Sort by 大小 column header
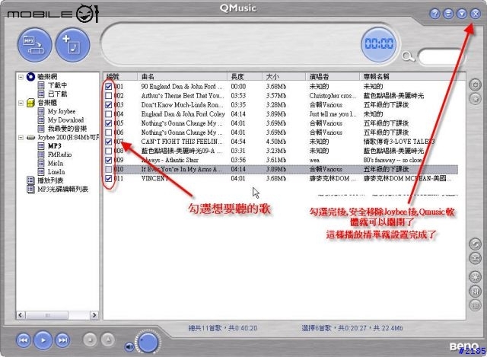 click(x=284, y=76)
